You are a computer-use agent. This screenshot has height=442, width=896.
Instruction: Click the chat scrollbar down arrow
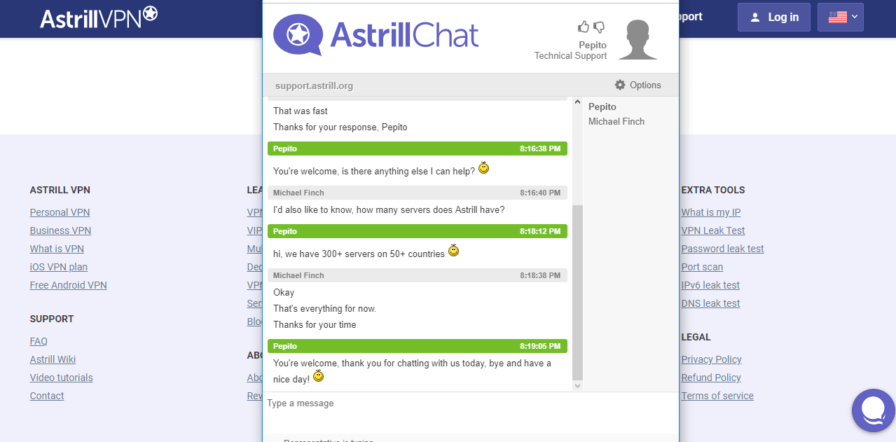[577, 385]
